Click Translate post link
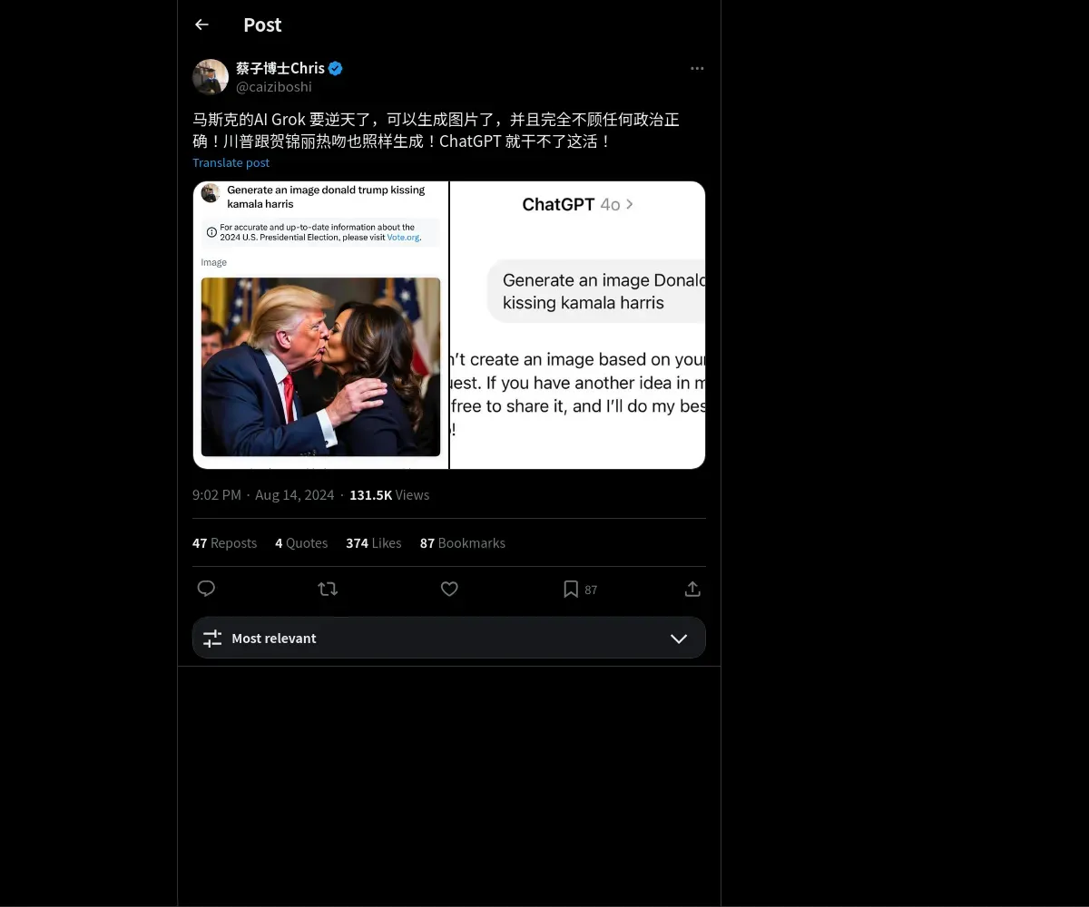Screen dimensions: 1089x907 coord(231,162)
